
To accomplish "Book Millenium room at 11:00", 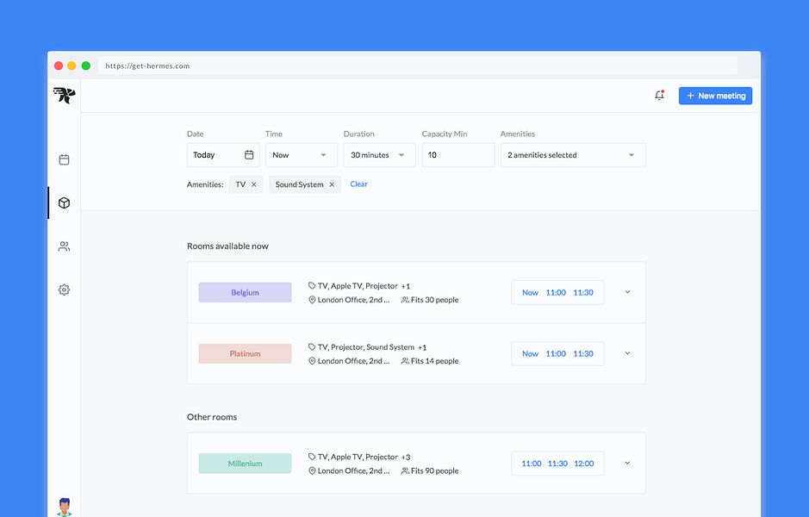I will pyautogui.click(x=532, y=464).
